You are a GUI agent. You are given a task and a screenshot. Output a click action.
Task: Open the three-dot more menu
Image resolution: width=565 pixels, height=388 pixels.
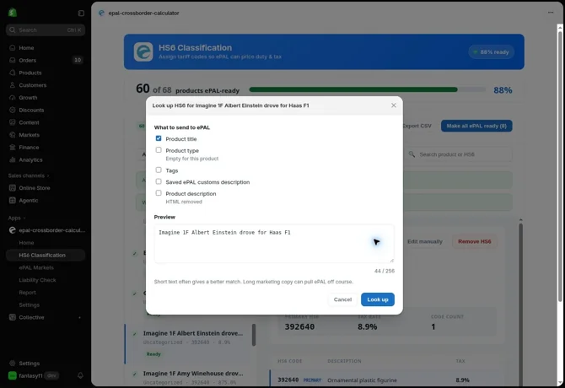pyautogui.click(x=551, y=13)
